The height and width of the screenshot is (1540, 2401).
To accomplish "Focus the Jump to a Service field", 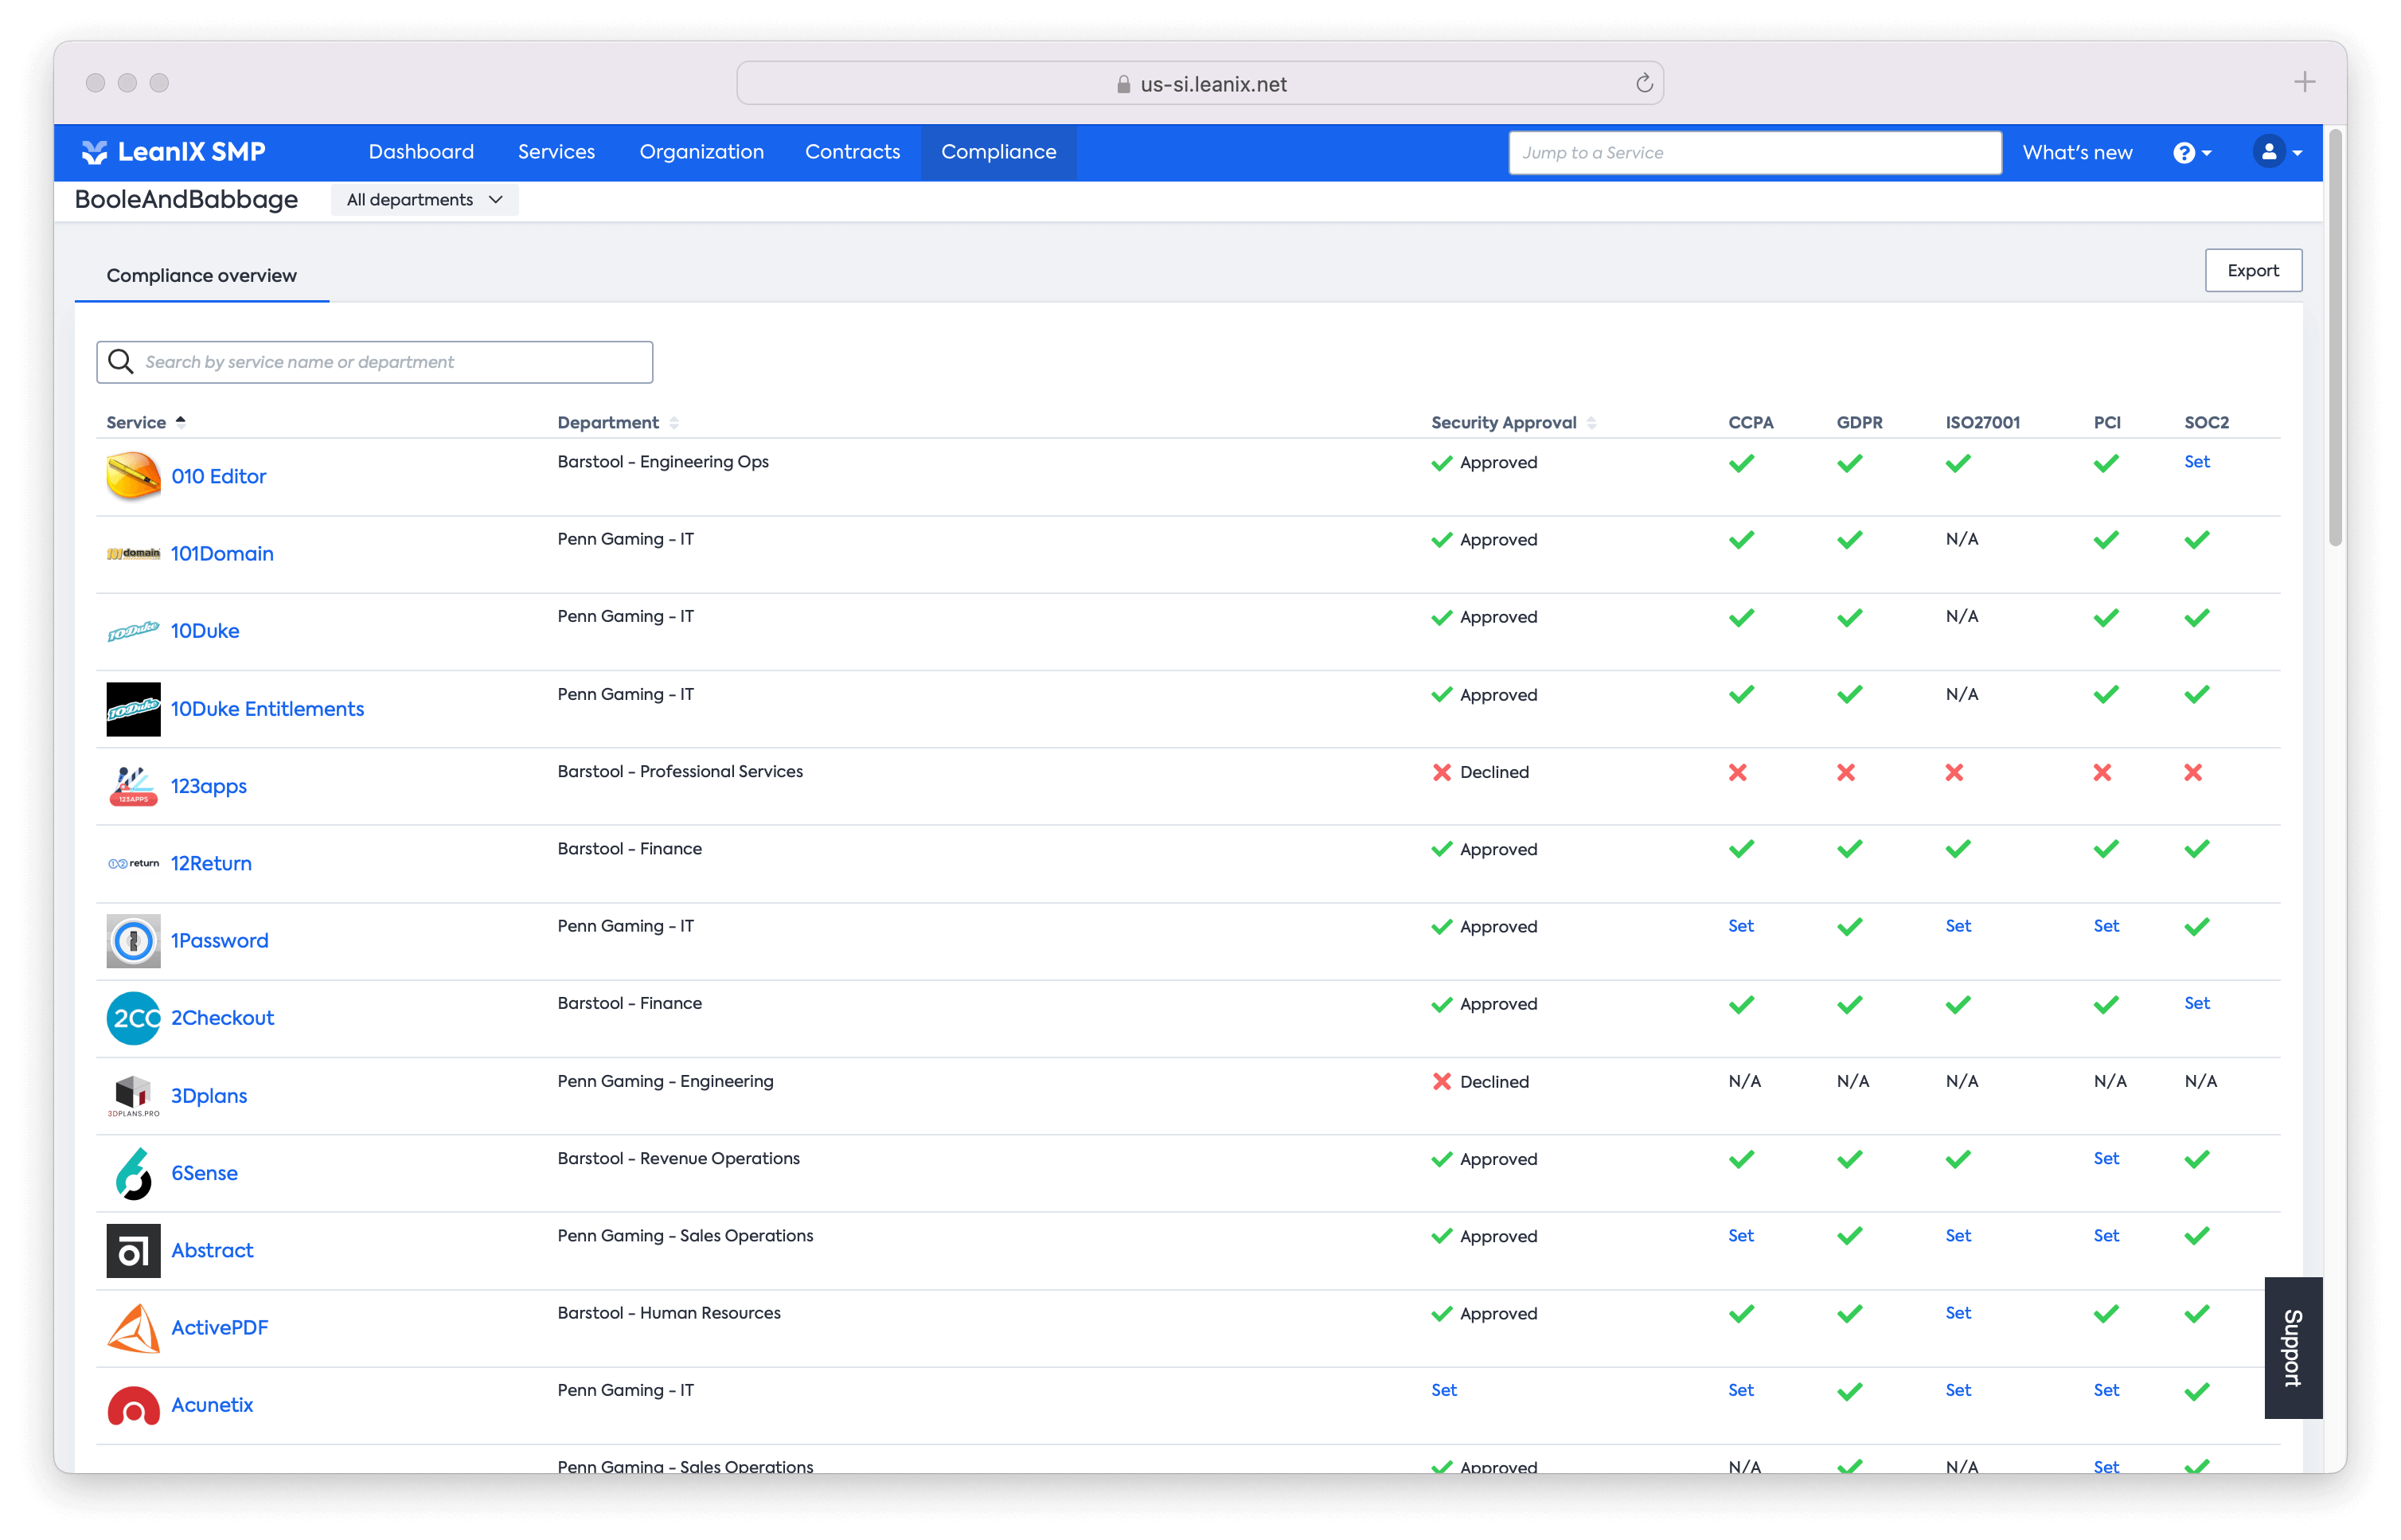I will [x=1755, y=153].
